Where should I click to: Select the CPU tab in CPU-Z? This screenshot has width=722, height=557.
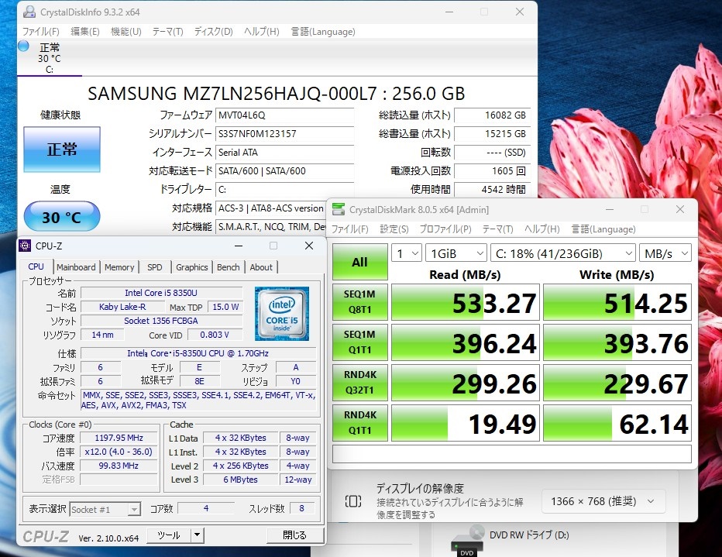(x=36, y=266)
